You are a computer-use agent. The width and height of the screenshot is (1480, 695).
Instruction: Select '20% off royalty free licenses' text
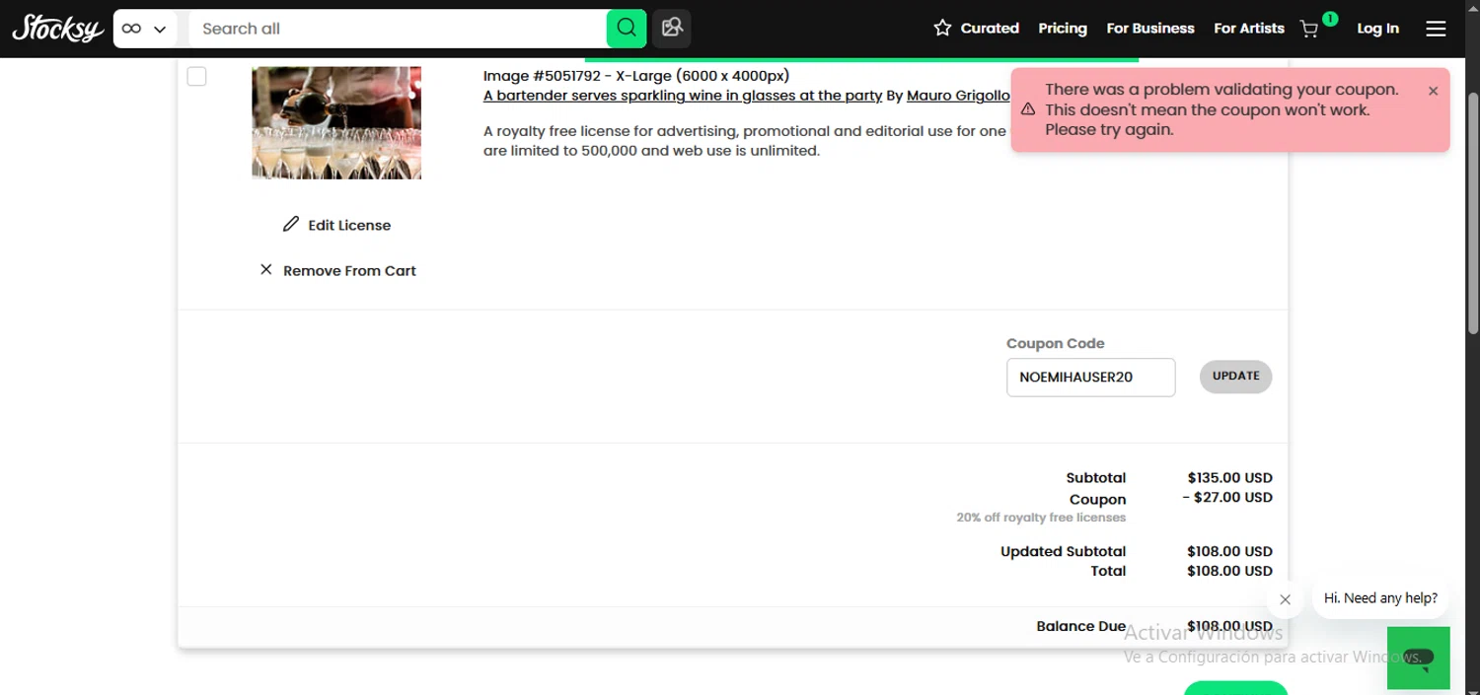(1041, 518)
